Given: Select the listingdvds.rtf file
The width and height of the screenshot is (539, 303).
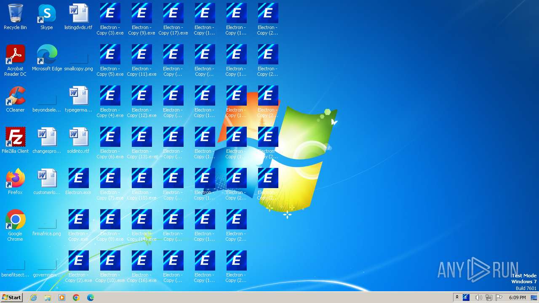Looking at the screenshot, I should [x=78, y=17].
